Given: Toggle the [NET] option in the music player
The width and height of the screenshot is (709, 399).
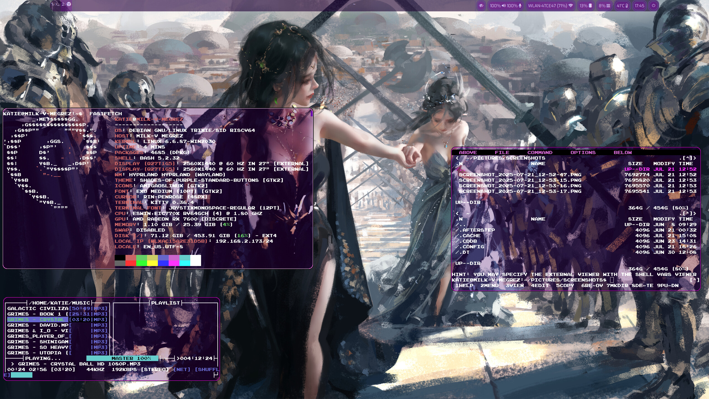Looking at the screenshot, I should point(181,369).
